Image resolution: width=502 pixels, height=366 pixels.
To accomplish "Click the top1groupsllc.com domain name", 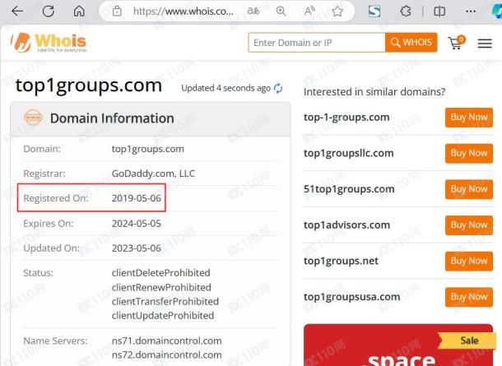I will [x=349, y=153].
